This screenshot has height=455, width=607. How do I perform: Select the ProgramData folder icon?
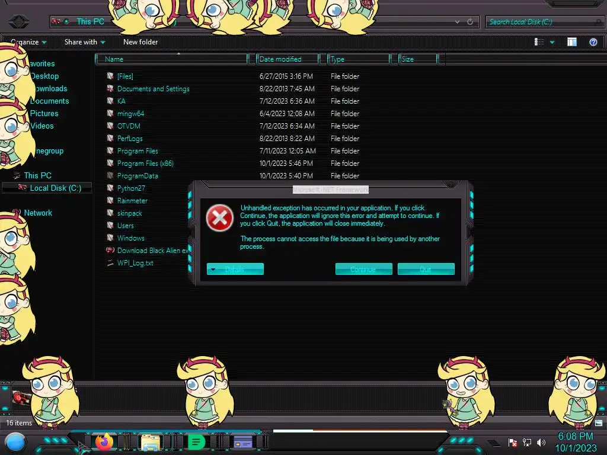110,175
